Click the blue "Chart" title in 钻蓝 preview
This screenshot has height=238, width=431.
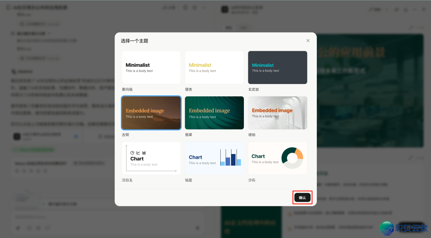[x=196, y=157]
